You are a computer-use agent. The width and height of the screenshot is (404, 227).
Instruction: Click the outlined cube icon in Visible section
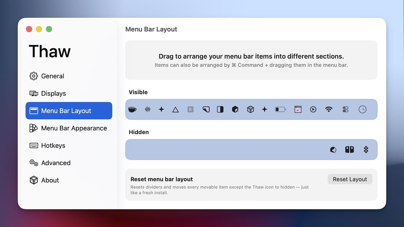tap(250, 109)
